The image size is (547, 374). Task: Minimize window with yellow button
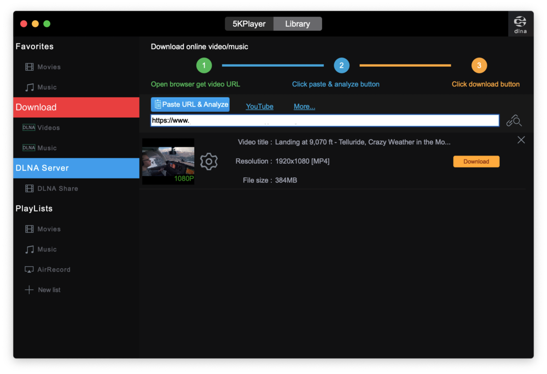coord(35,24)
